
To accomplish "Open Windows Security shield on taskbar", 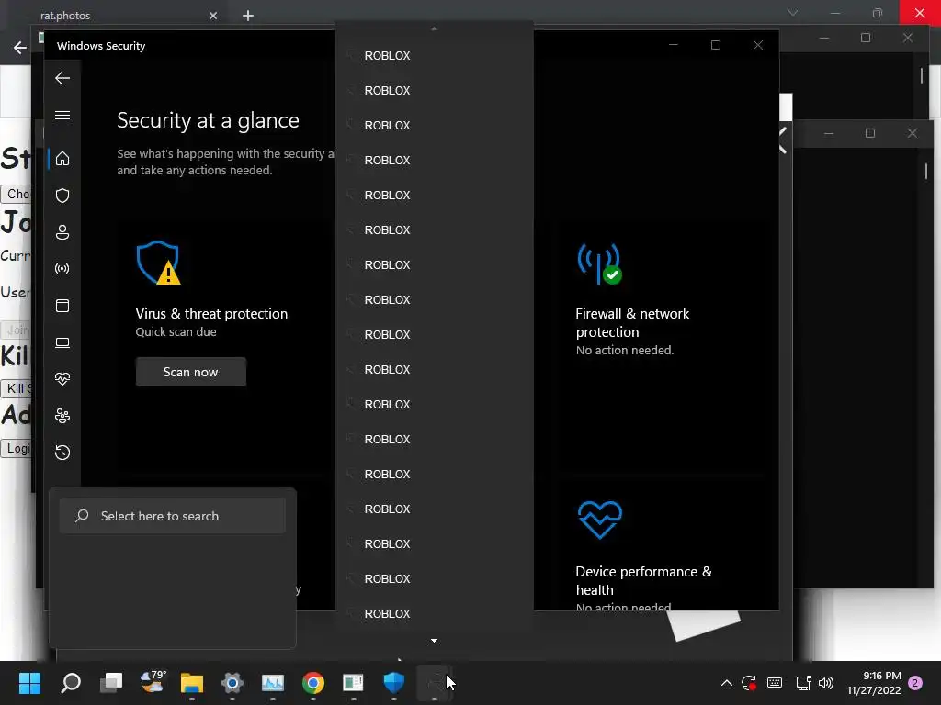I will pyautogui.click(x=393, y=682).
